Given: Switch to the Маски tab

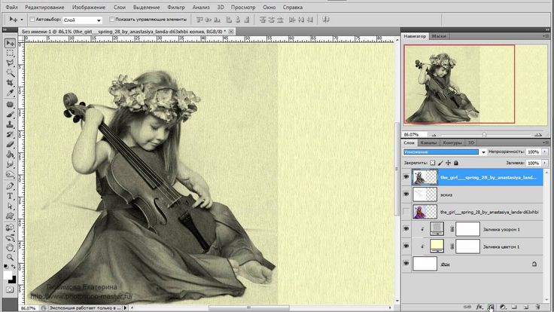Looking at the screenshot, I should coord(439,36).
